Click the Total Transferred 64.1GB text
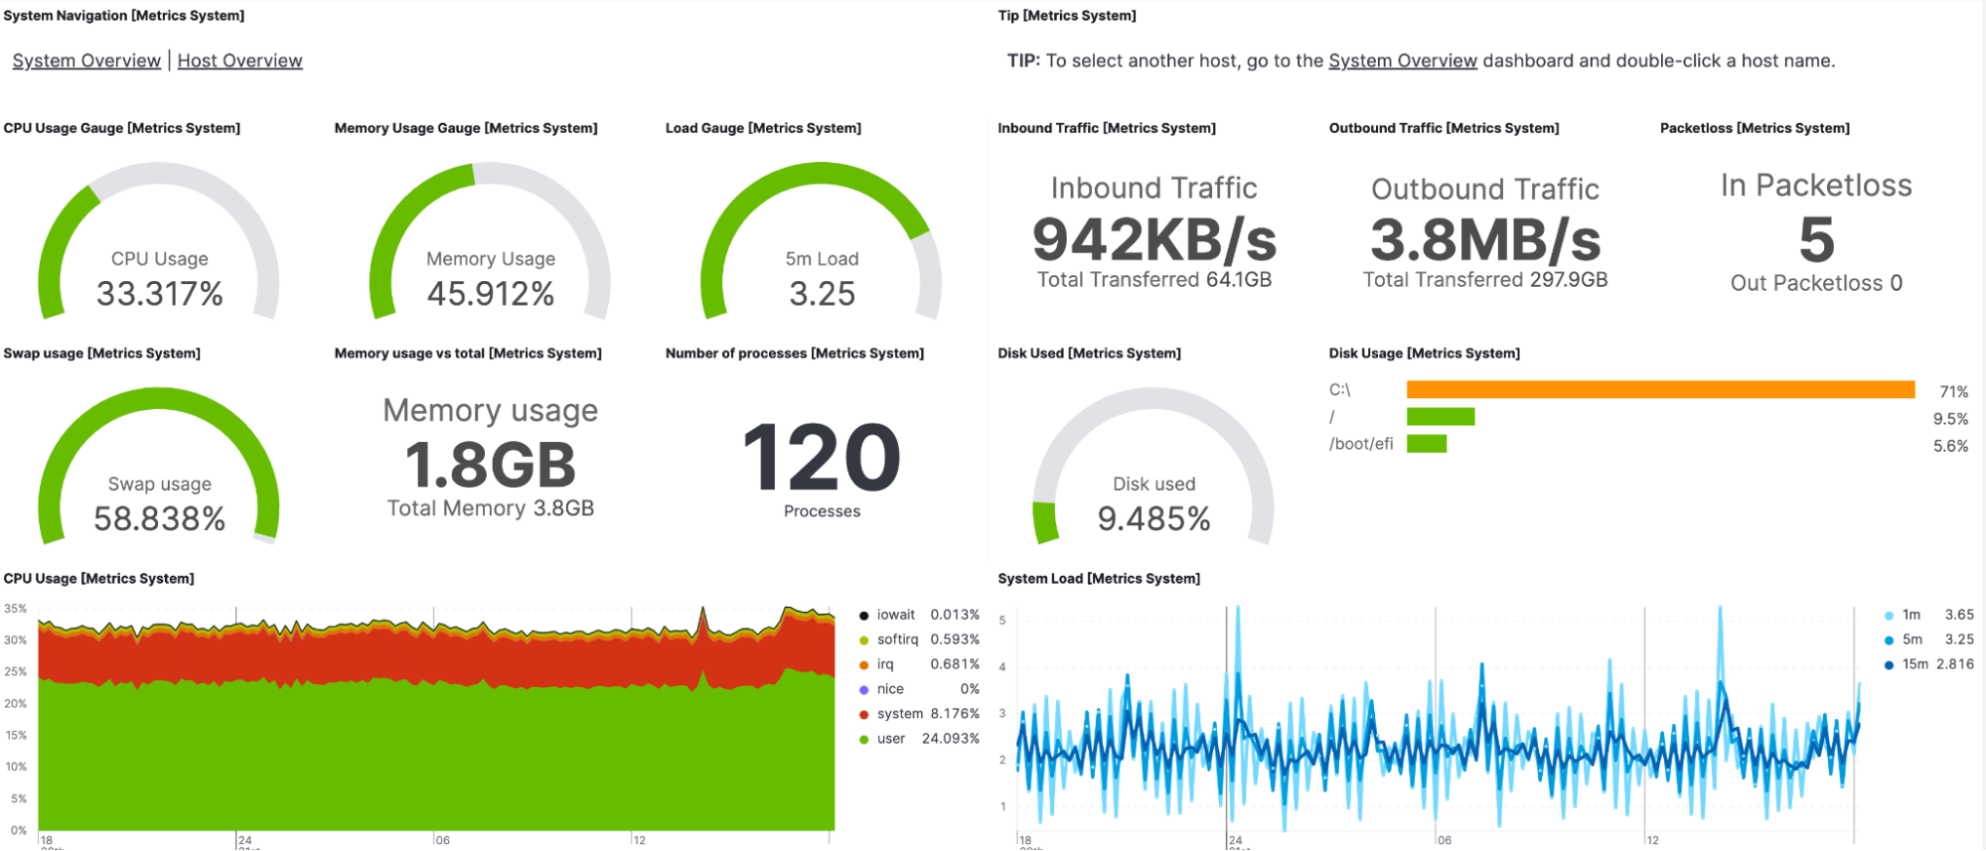Viewport: 1986px width, 851px height. click(1154, 280)
